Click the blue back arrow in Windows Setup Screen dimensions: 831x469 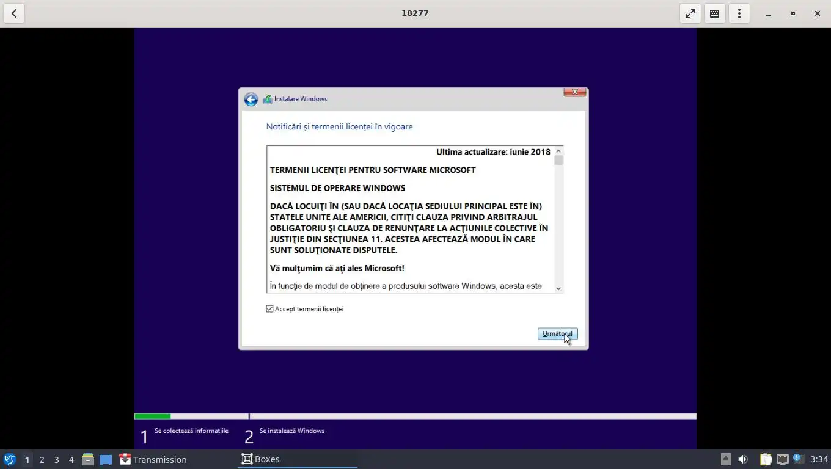251,100
